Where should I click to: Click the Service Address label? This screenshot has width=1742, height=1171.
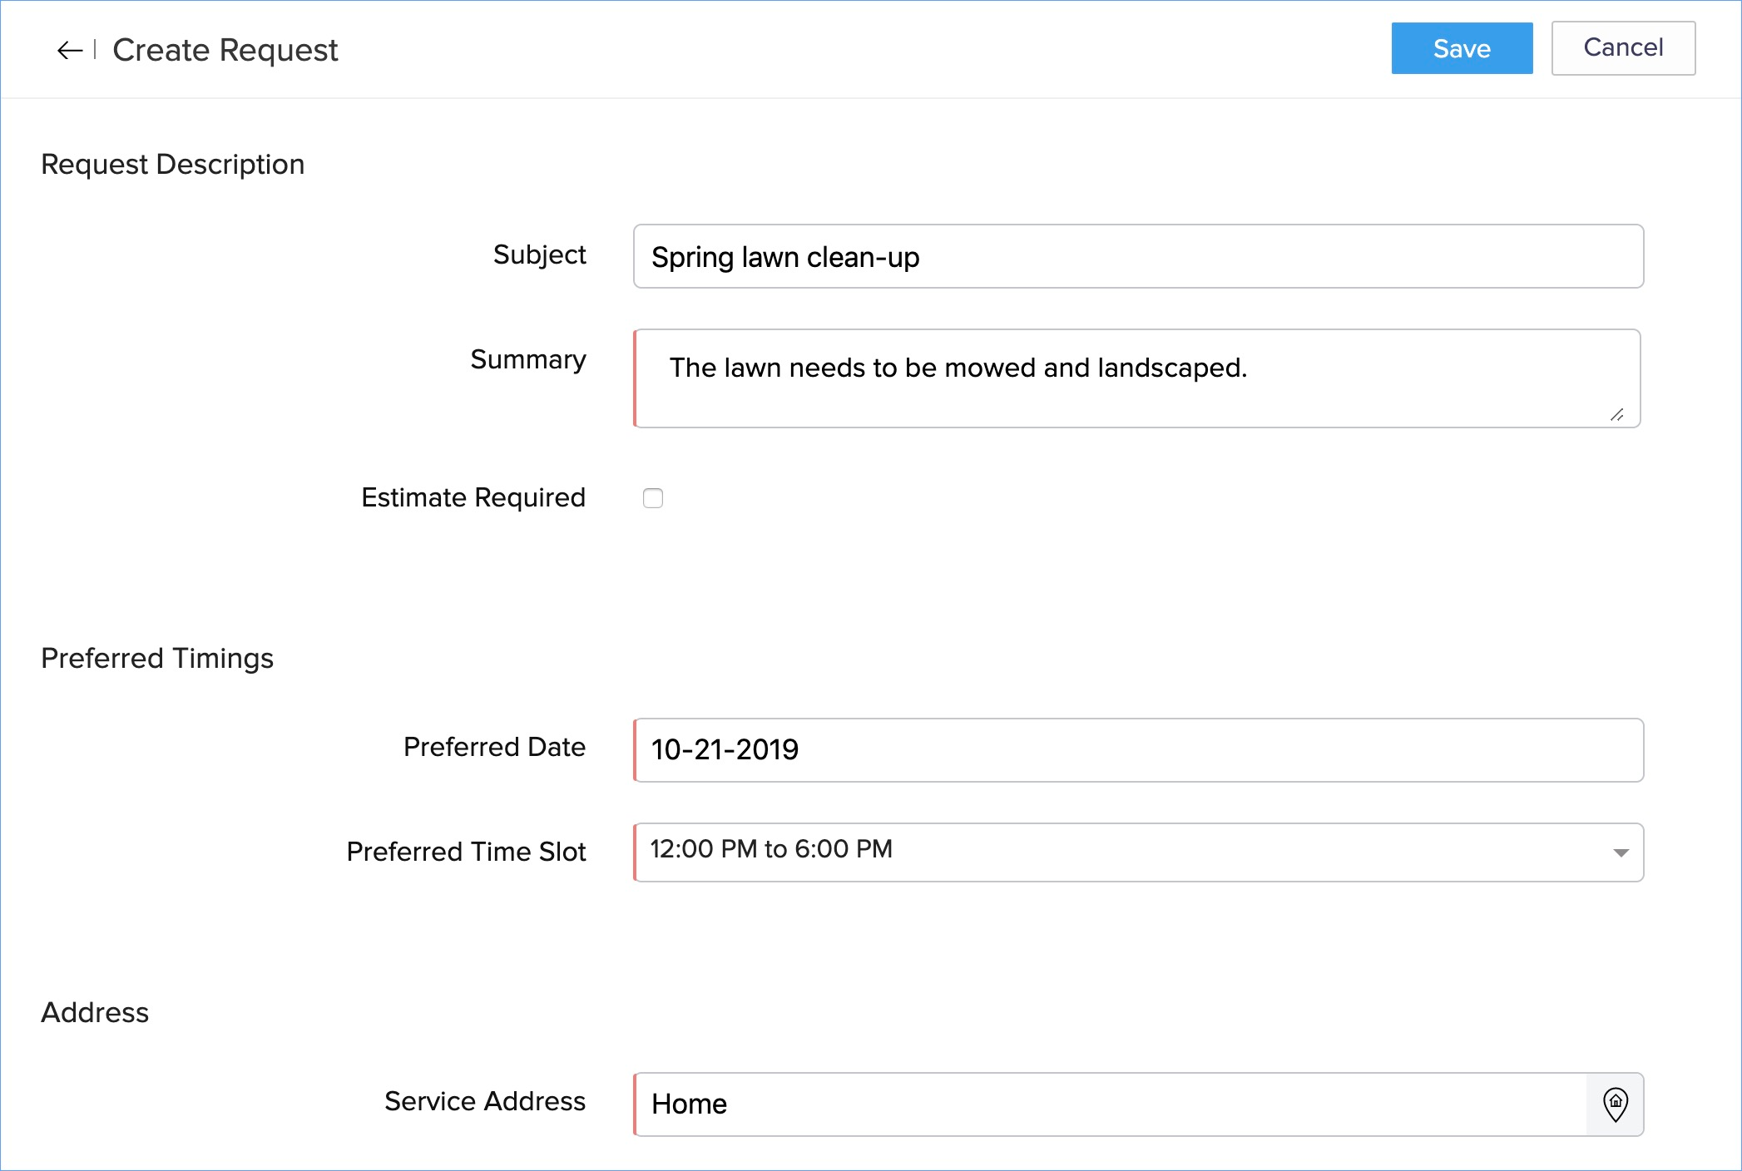[484, 1101]
